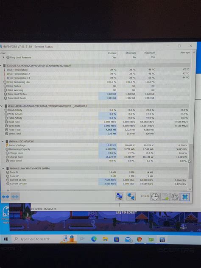Open Microsoft Store from the taskbar
The width and height of the screenshot is (201, 268).
(117, 239)
